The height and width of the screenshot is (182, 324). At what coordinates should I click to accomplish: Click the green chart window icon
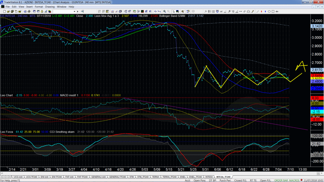(142, 11)
